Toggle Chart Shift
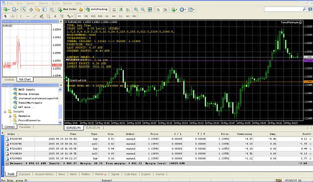The image size is (313, 182). point(165,9)
